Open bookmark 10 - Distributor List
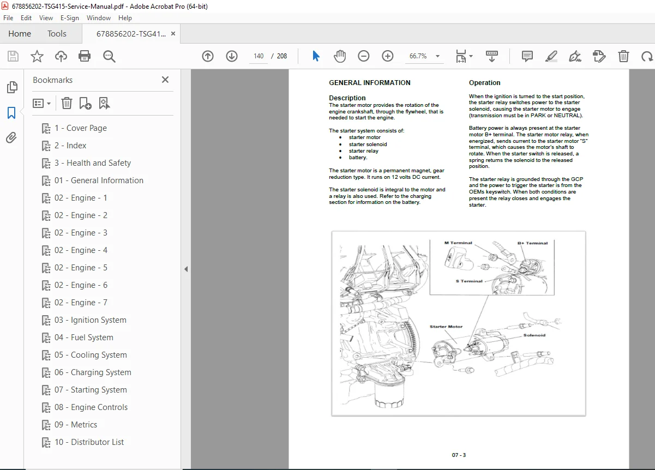This screenshot has height=470, width=655. pos(89,442)
